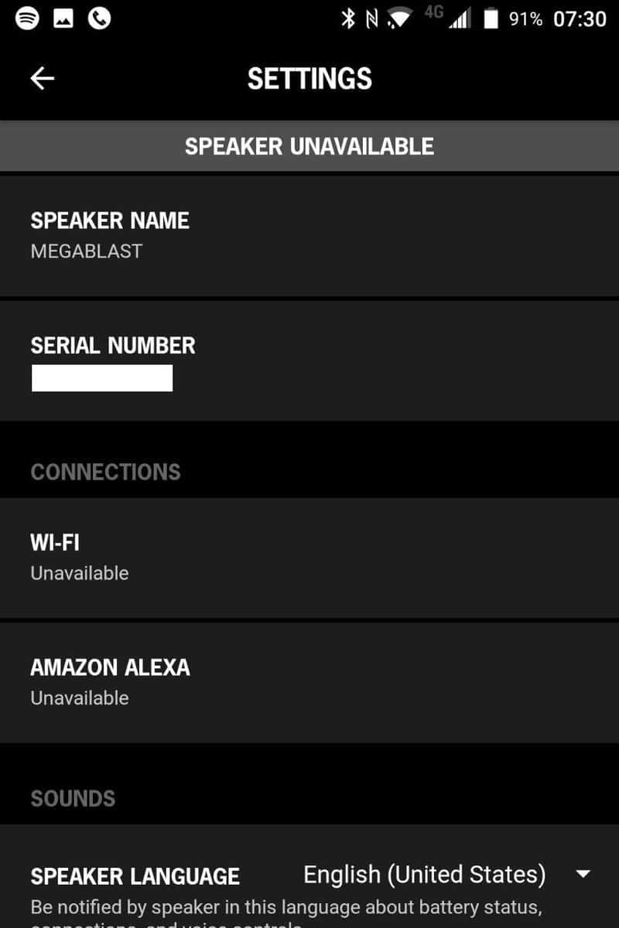Open the Speaker Name setting

(309, 235)
